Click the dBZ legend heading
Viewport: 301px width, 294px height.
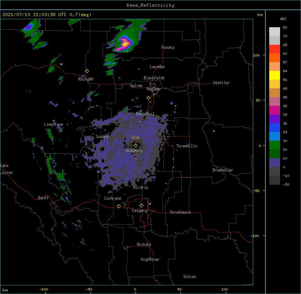(283, 19)
